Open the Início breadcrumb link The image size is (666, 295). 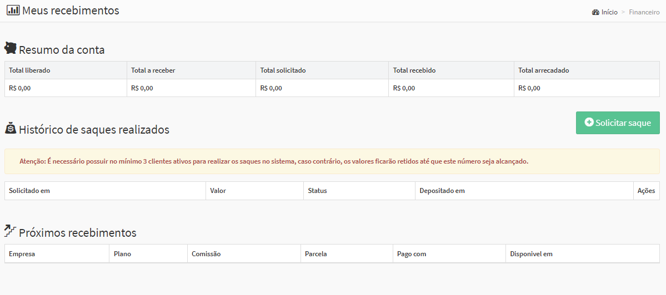[609, 12]
